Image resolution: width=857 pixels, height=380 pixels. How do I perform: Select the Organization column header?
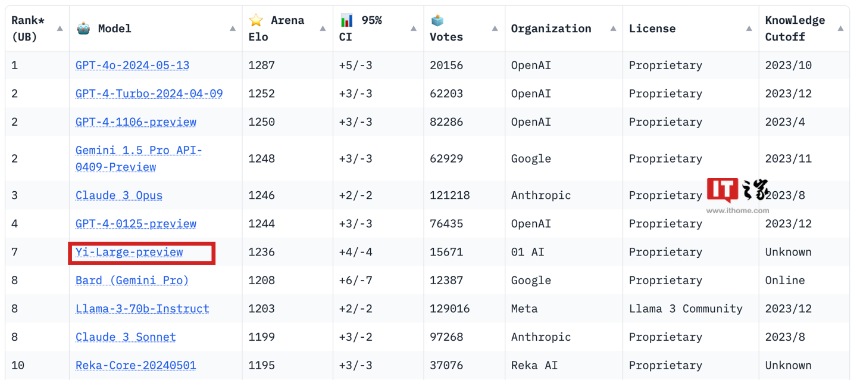[551, 29]
